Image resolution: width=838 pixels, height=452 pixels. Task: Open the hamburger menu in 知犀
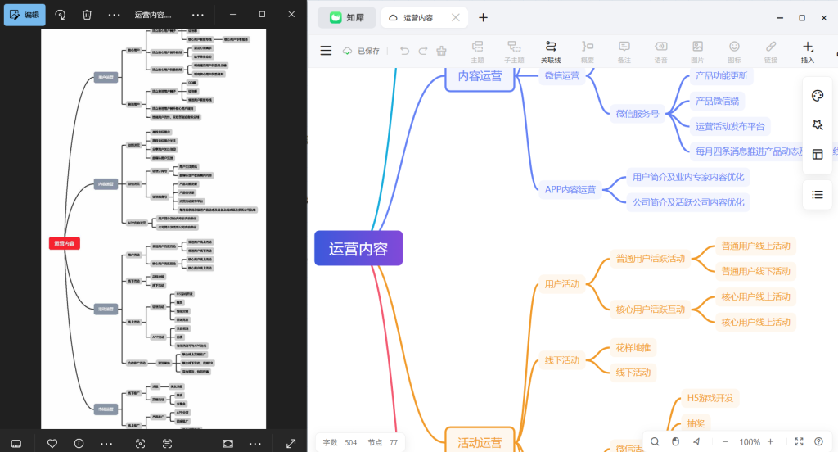(326, 51)
